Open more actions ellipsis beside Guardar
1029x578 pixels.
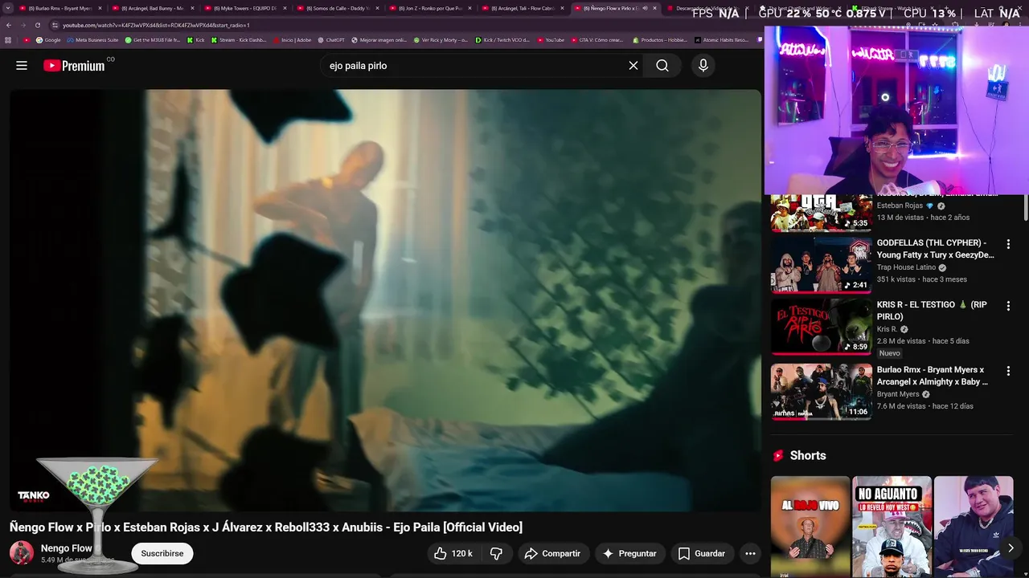[x=750, y=553]
